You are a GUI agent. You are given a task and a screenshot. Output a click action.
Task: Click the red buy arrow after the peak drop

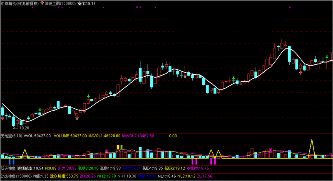(x=301, y=73)
